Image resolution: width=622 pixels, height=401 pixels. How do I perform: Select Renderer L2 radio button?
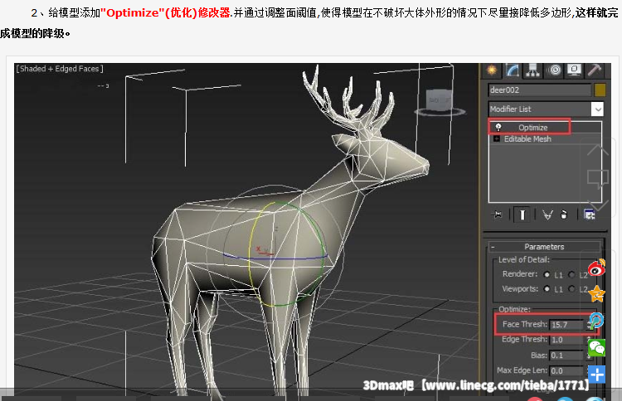pos(571,274)
